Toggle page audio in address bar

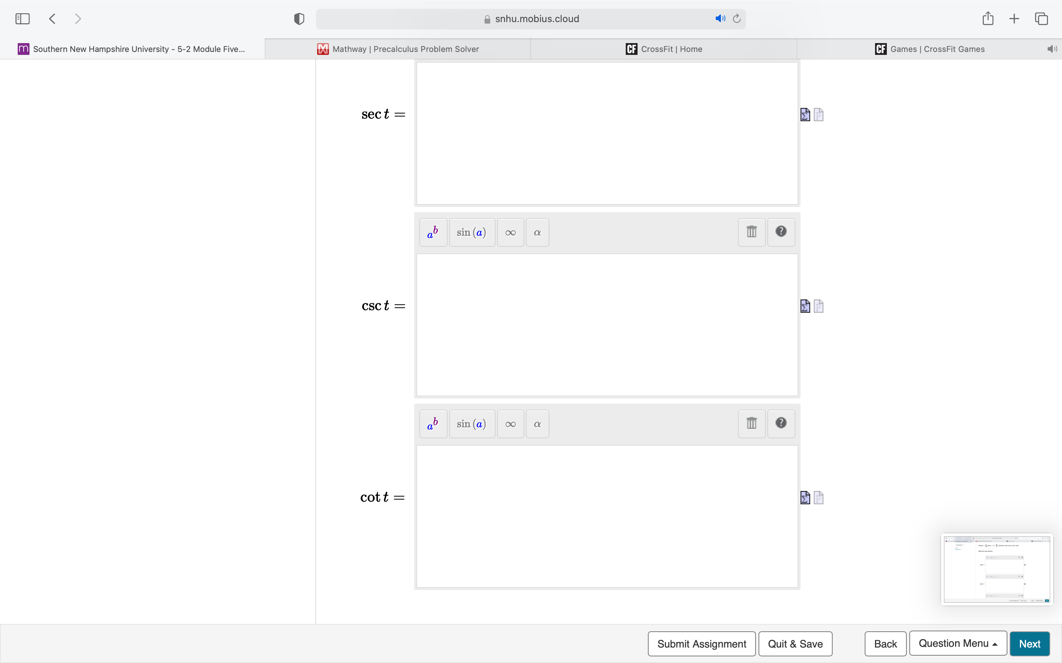(720, 19)
